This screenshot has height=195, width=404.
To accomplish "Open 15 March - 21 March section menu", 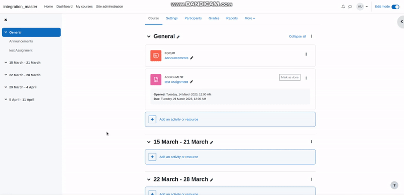I will 311,141.
